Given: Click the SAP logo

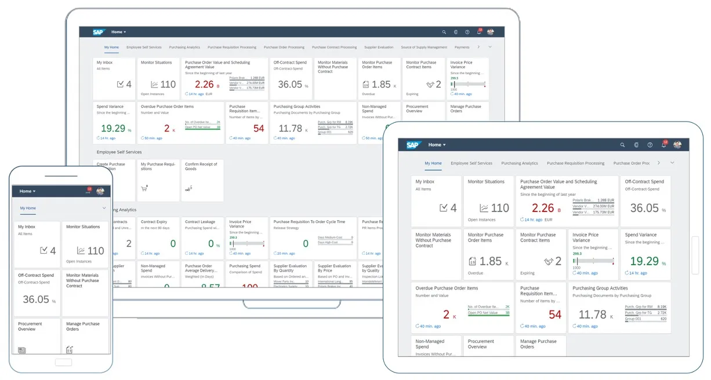Looking at the screenshot, I should [x=97, y=32].
